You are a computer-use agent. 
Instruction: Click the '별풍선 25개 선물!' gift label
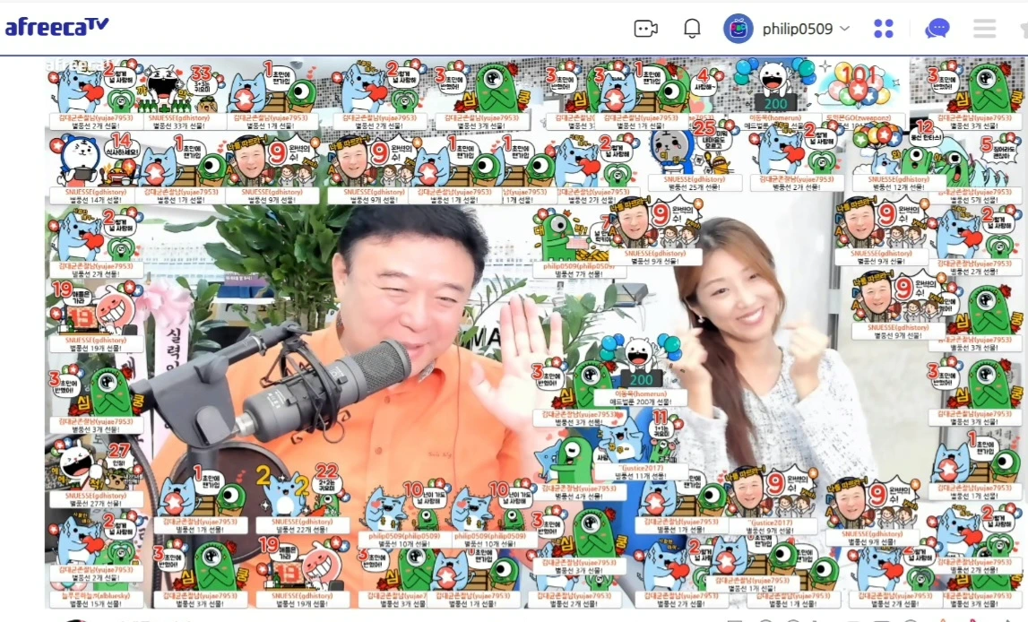(695, 186)
